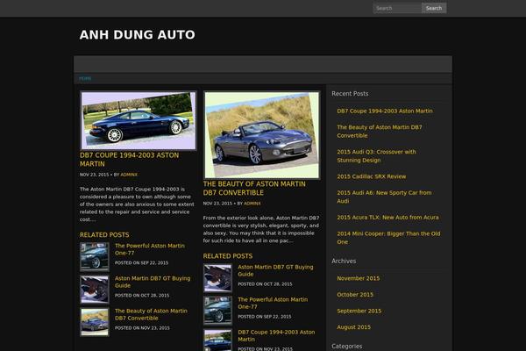526x351 pixels.
Task: Click the Archives sidebar heading
Action: coord(344,261)
